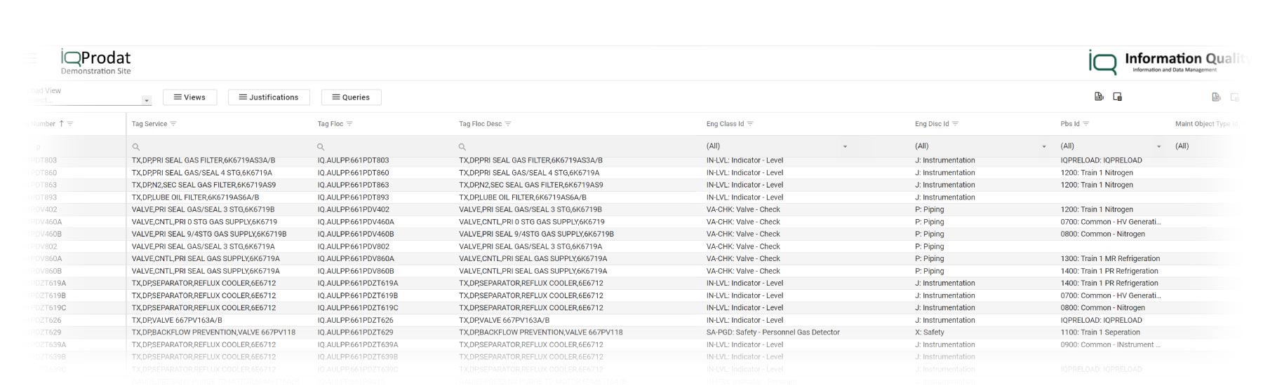Open the Pbs Id column filter icon
This screenshot has height=385, width=1263.
click(x=1086, y=124)
